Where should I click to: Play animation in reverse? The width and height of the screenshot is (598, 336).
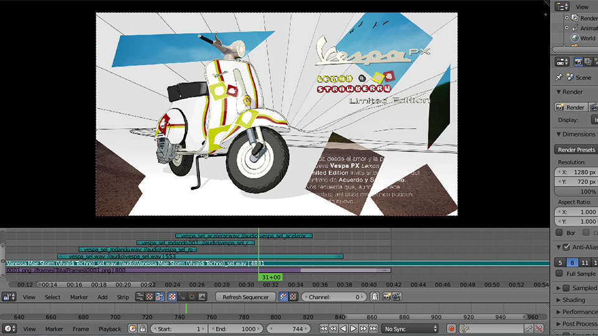point(343,329)
